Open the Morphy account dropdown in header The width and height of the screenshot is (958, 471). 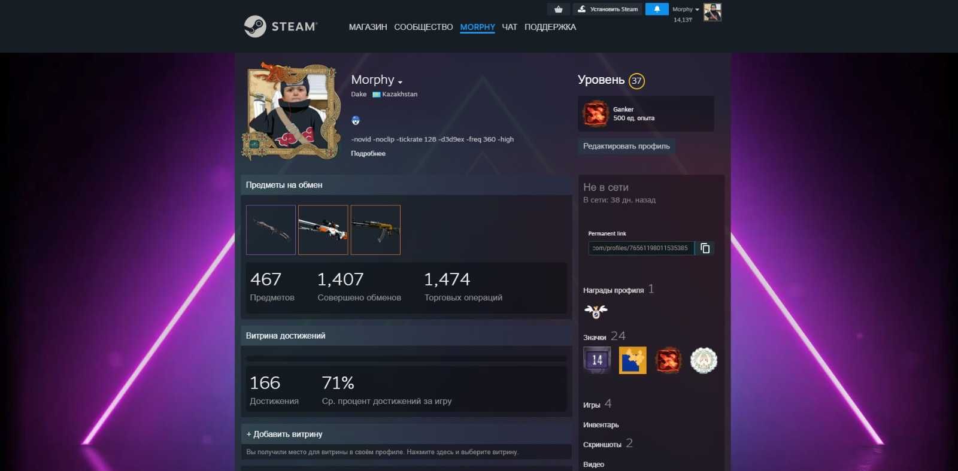coord(686,9)
